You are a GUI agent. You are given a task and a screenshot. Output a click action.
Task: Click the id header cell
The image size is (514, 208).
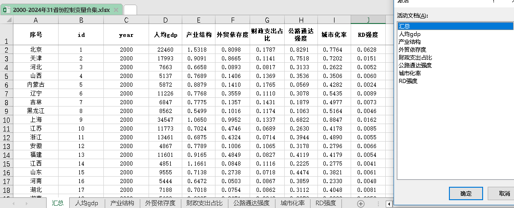pyautogui.click(x=81, y=35)
